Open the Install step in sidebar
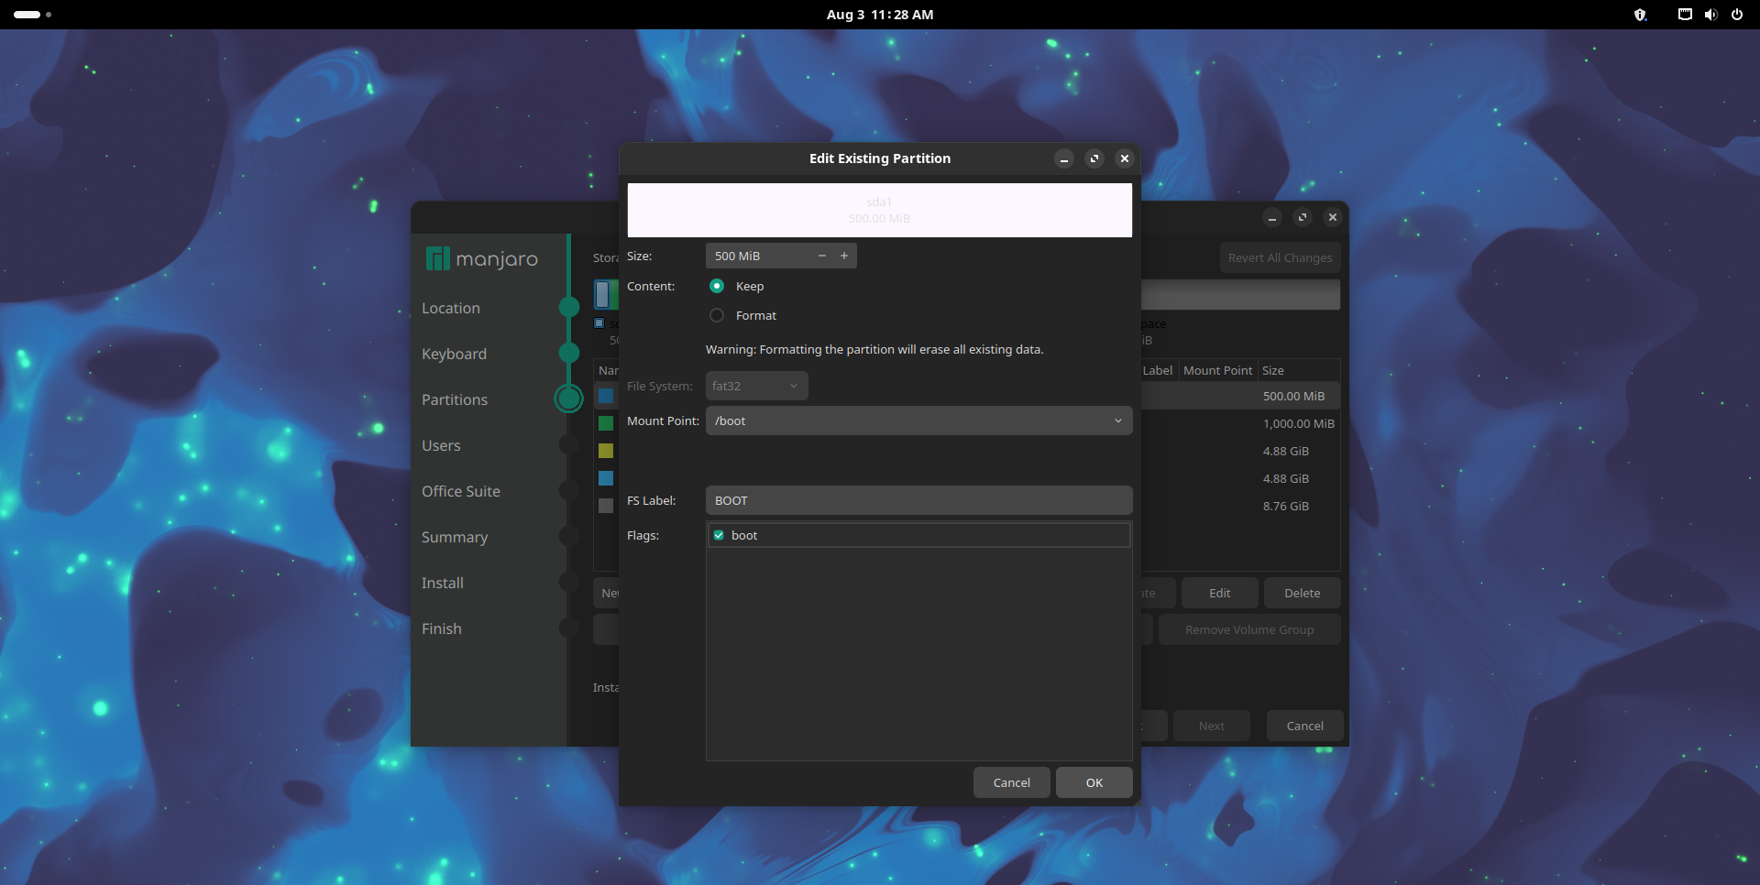 click(442, 583)
